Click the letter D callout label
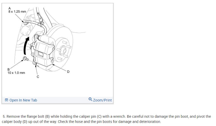This screenshot has width=216, height=126. (68, 72)
